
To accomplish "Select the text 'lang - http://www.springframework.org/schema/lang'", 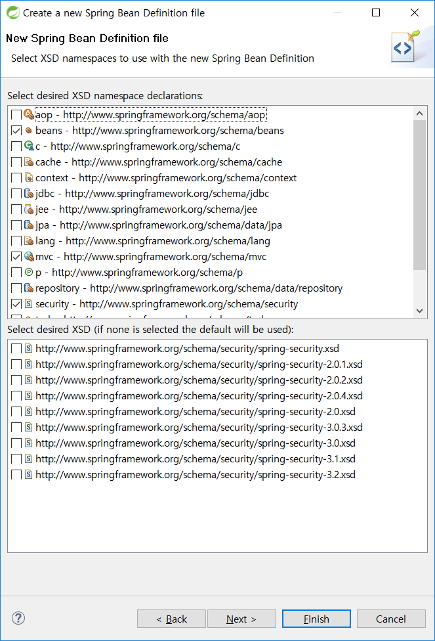I will 153,241.
